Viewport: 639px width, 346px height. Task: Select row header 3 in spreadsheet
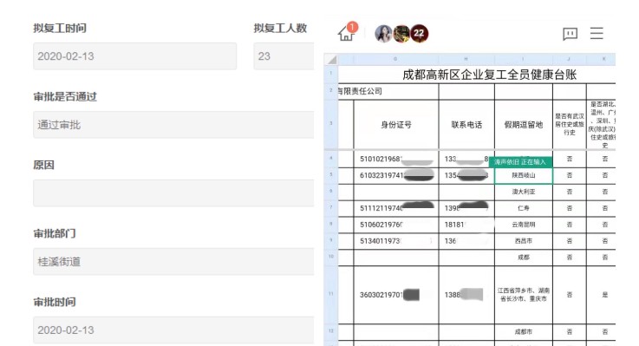pyautogui.click(x=331, y=124)
